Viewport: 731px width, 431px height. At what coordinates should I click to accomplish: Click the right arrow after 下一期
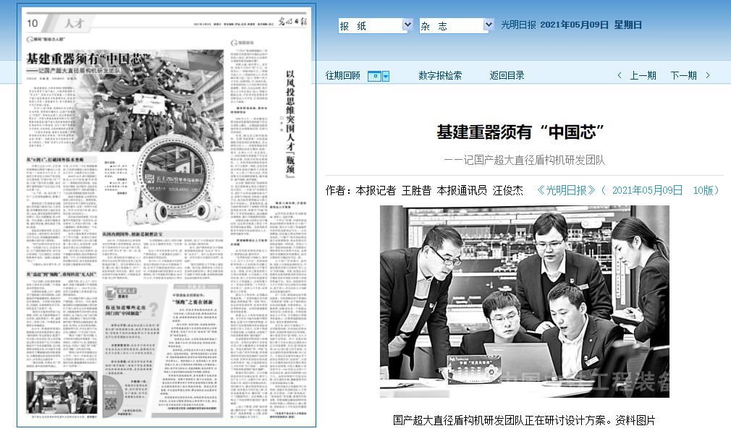click(708, 75)
